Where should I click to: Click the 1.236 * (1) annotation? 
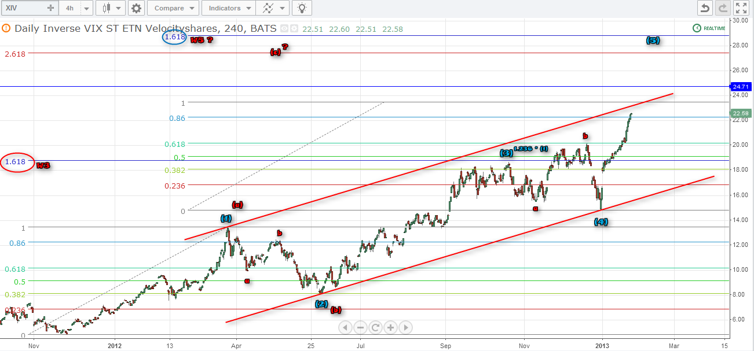pyautogui.click(x=531, y=149)
